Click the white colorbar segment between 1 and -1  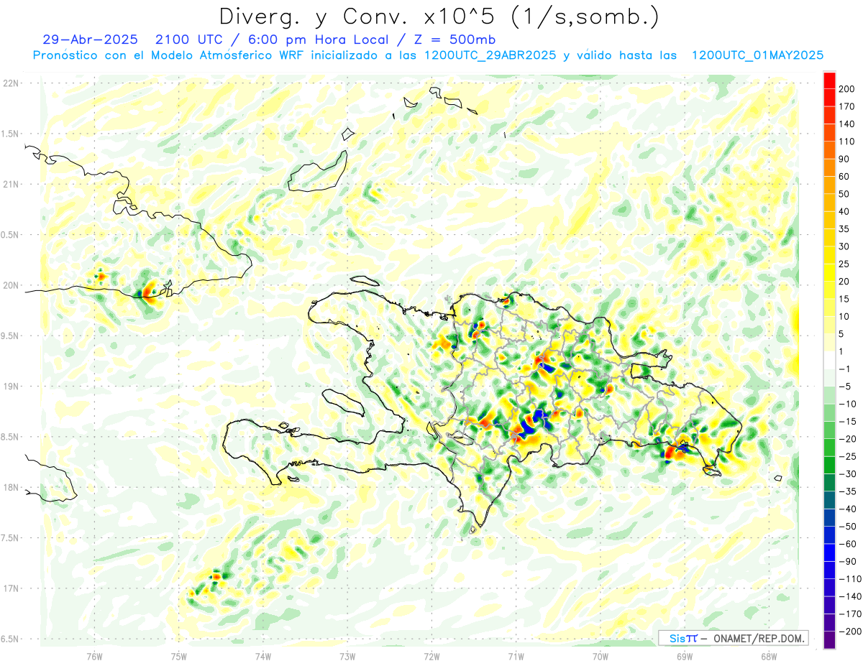(x=829, y=359)
